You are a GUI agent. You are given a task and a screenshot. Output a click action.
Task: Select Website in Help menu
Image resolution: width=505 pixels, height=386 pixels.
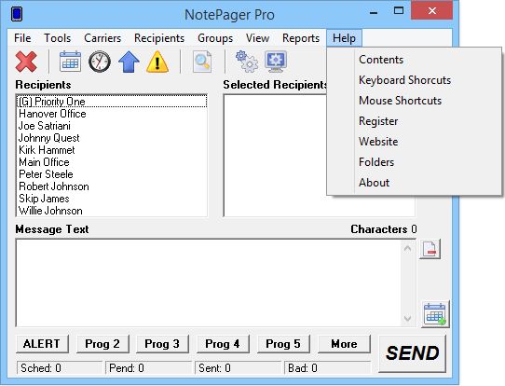pyautogui.click(x=415, y=142)
